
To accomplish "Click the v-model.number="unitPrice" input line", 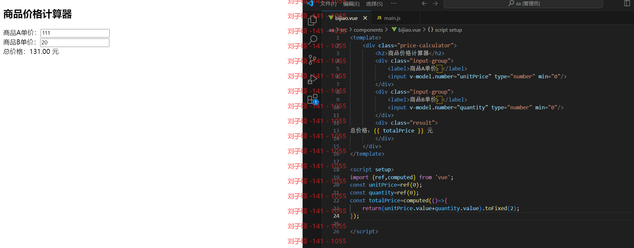I will point(477,76).
